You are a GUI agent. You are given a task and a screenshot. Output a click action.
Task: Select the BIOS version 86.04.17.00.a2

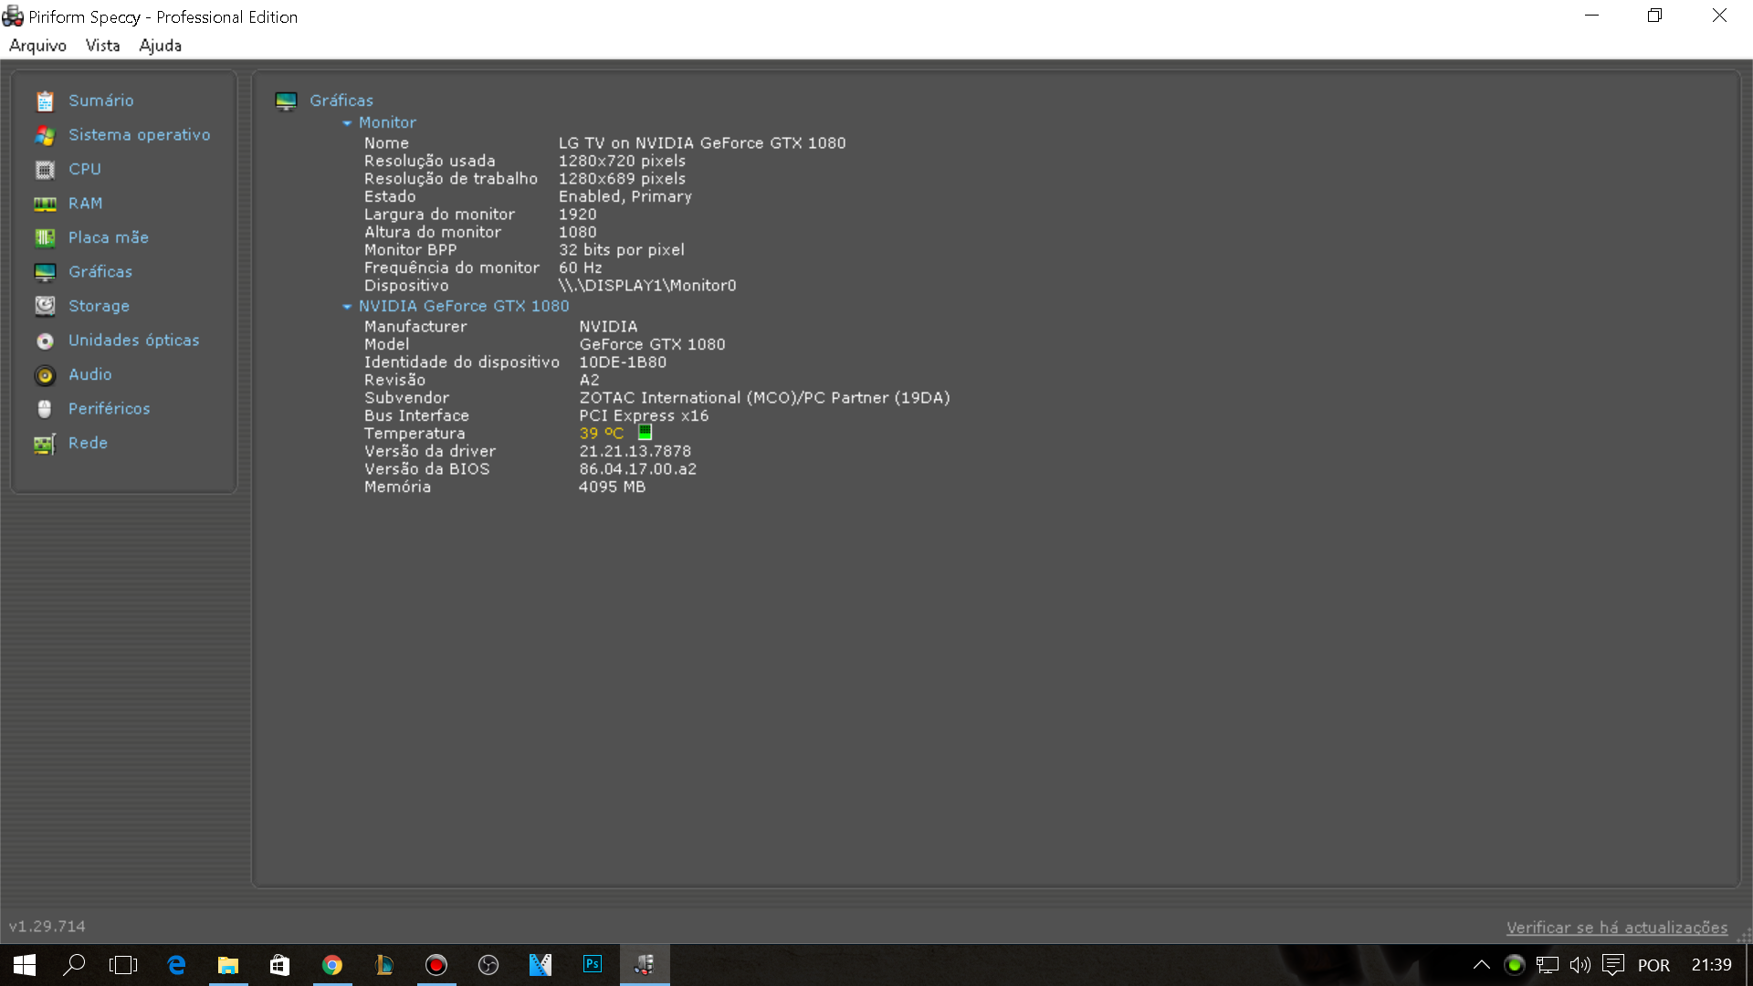638,469
